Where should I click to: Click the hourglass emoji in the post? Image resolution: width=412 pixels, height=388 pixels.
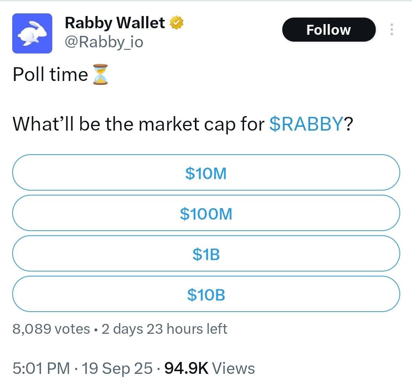coord(100,74)
